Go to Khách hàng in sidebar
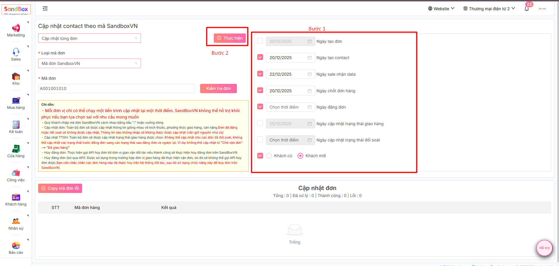 [x=16, y=200]
